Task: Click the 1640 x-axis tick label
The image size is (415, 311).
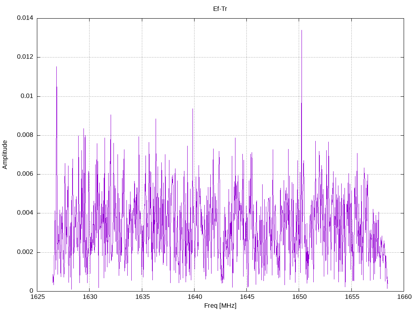Action: [x=195, y=297]
